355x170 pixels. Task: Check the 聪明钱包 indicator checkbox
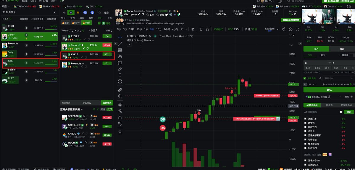pyautogui.click(x=306, y=139)
